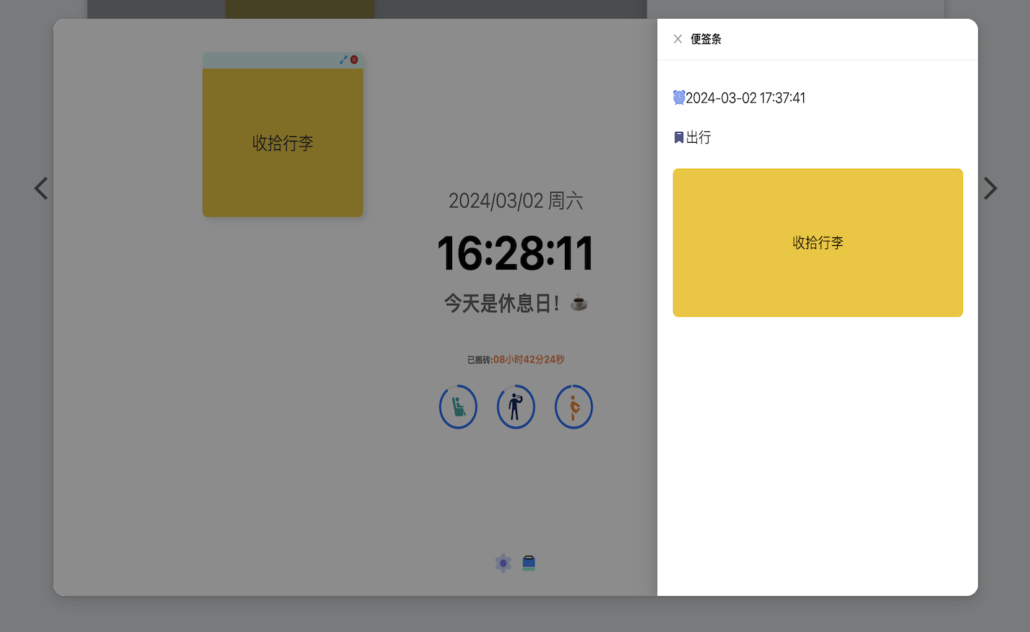Delete sticky note with red X icon

[x=354, y=60]
